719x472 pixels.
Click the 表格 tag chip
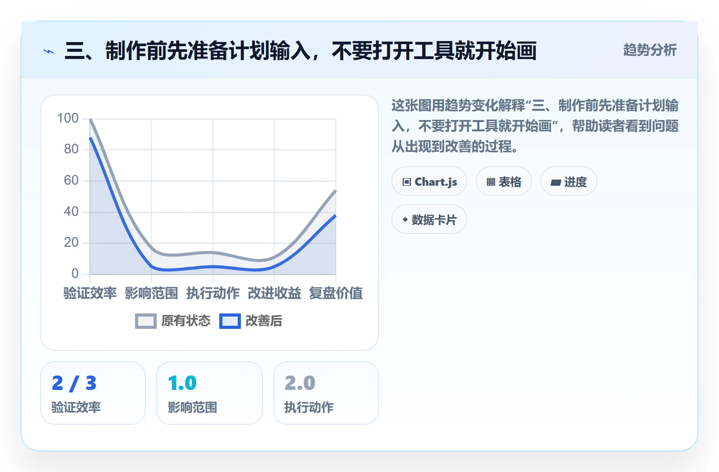click(x=504, y=182)
